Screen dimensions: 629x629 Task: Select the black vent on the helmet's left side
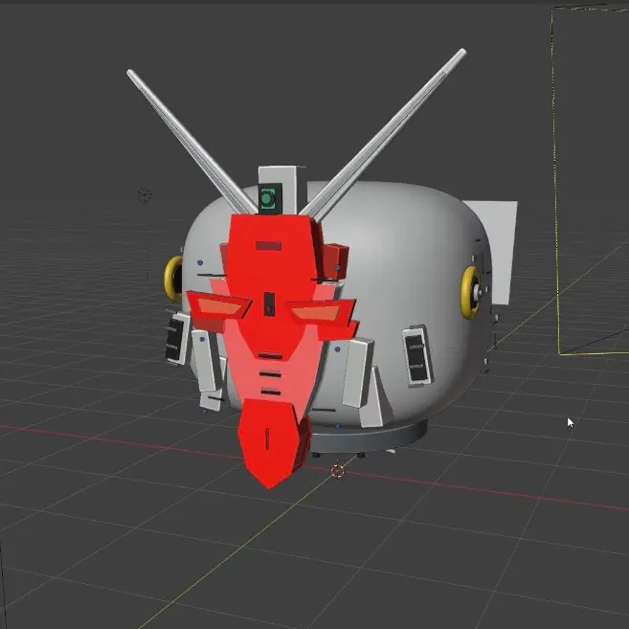176,339
